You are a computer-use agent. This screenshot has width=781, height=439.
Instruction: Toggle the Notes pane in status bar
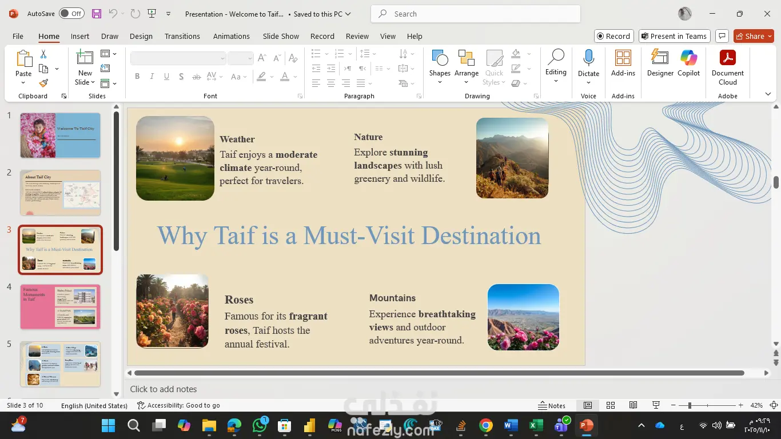tap(552, 405)
